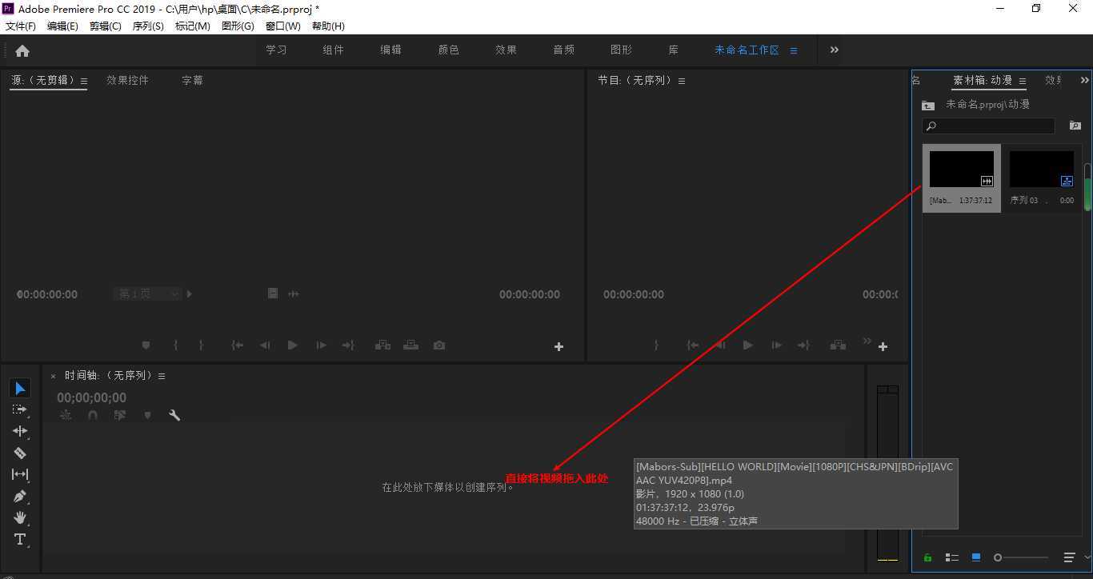Click Go to In in Program monitor
Viewport: 1093px width, 579px height.
click(693, 345)
